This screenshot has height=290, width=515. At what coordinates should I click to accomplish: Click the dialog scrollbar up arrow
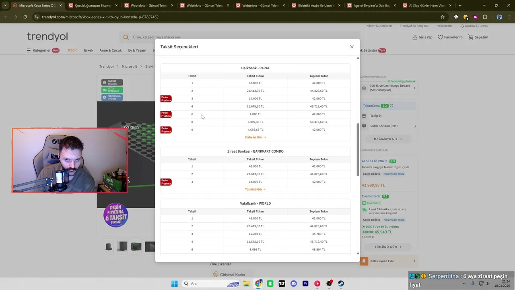[x=358, y=58]
